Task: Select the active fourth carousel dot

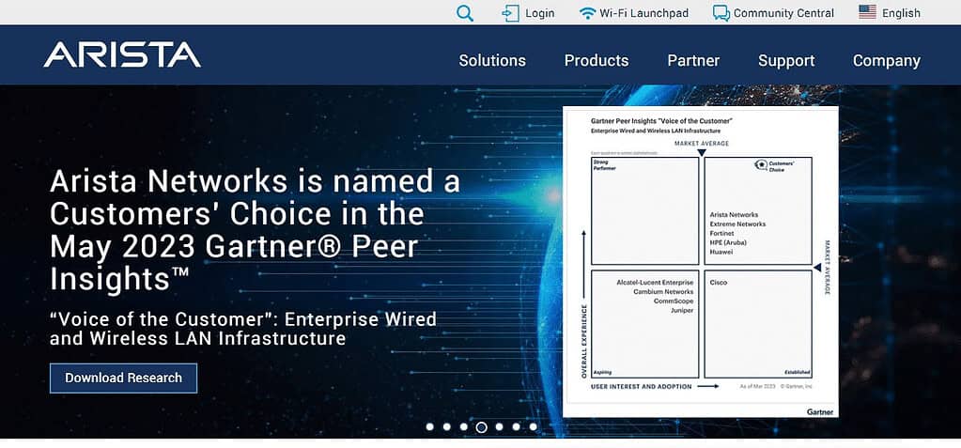Action: tap(482, 427)
